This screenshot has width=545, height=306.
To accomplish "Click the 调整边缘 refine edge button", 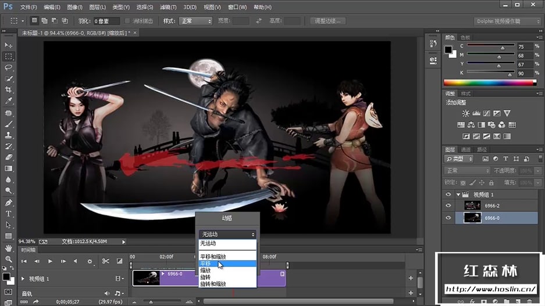I will tap(327, 21).
